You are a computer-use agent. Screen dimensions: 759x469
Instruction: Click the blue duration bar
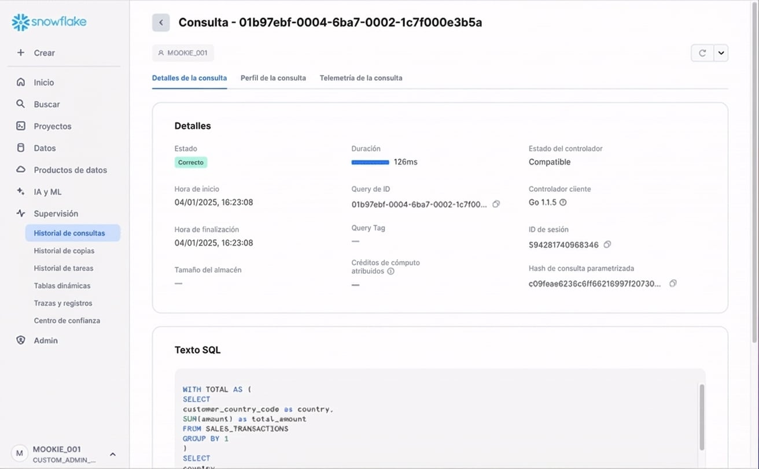click(x=370, y=162)
